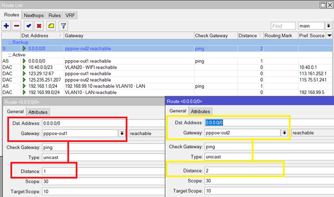This screenshot has width=334, height=197.
Task: Add comment with yellow note icon
Action: tap(51, 26)
